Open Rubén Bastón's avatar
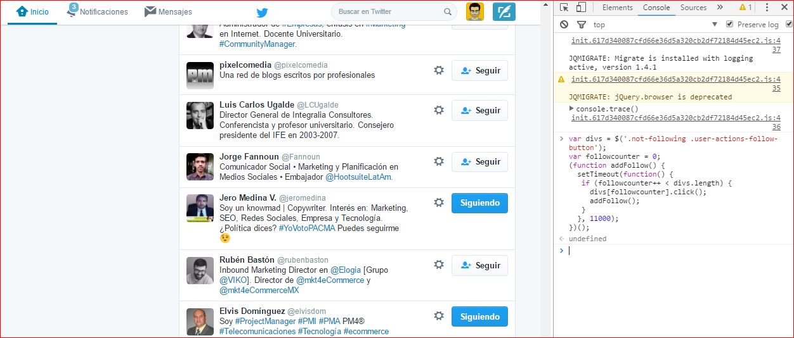The width and height of the screenshot is (794, 338). (200, 270)
